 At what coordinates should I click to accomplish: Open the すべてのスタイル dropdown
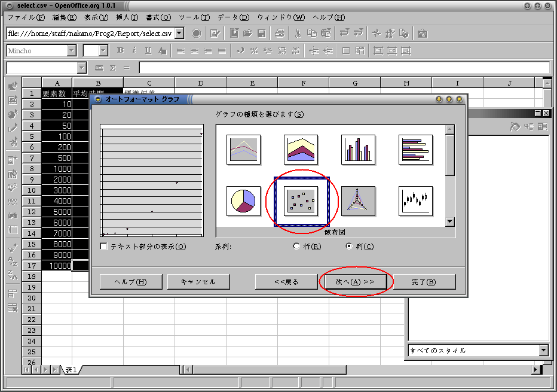pyautogui.click(x=543, y=350)
